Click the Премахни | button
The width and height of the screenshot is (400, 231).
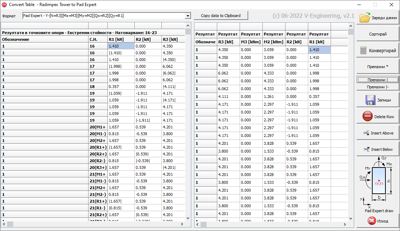click(x=378, y=80)
